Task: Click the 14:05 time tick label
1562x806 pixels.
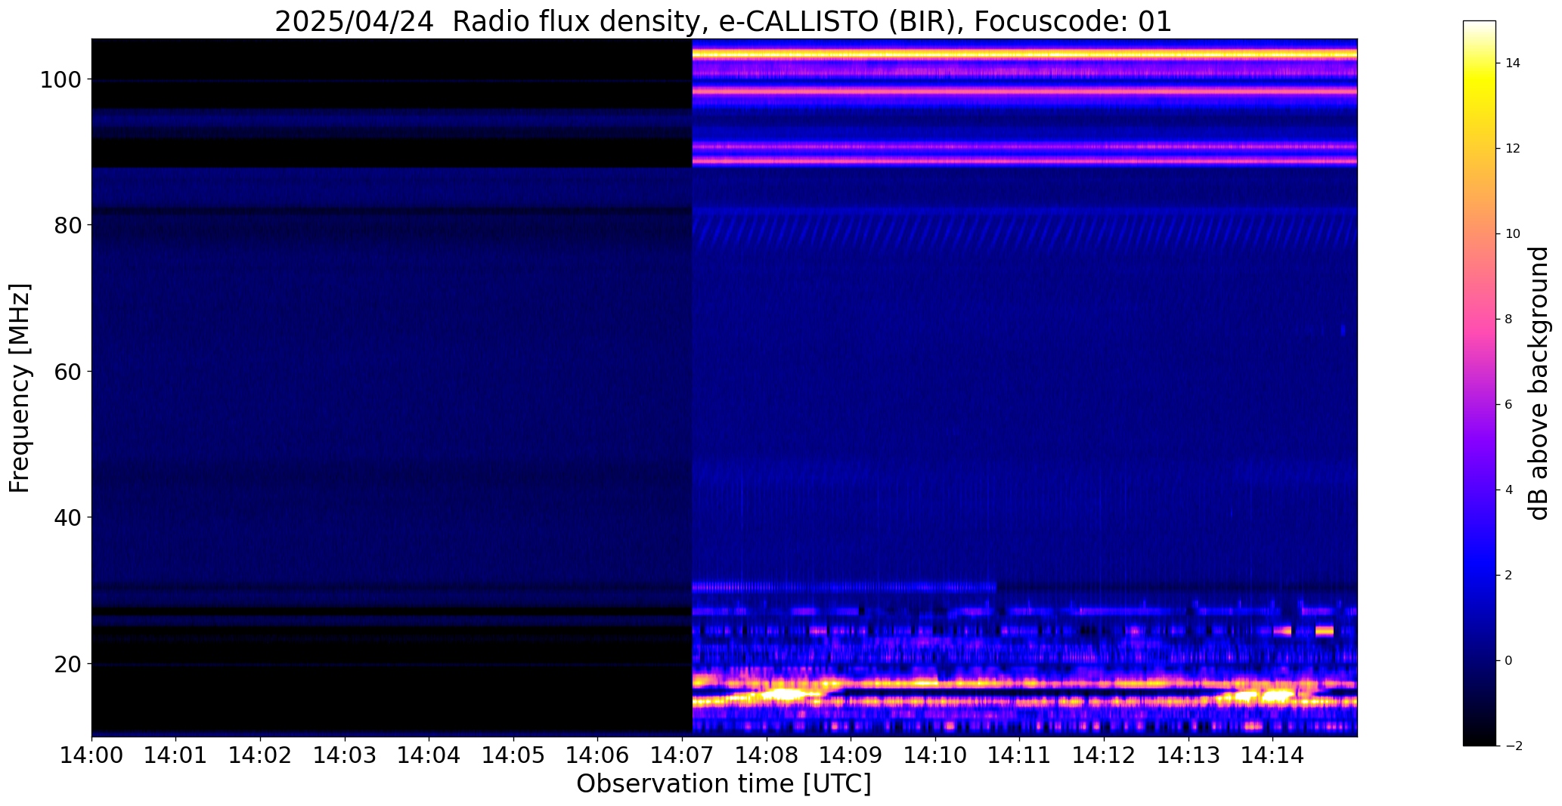Action: [x=513, y=755]
